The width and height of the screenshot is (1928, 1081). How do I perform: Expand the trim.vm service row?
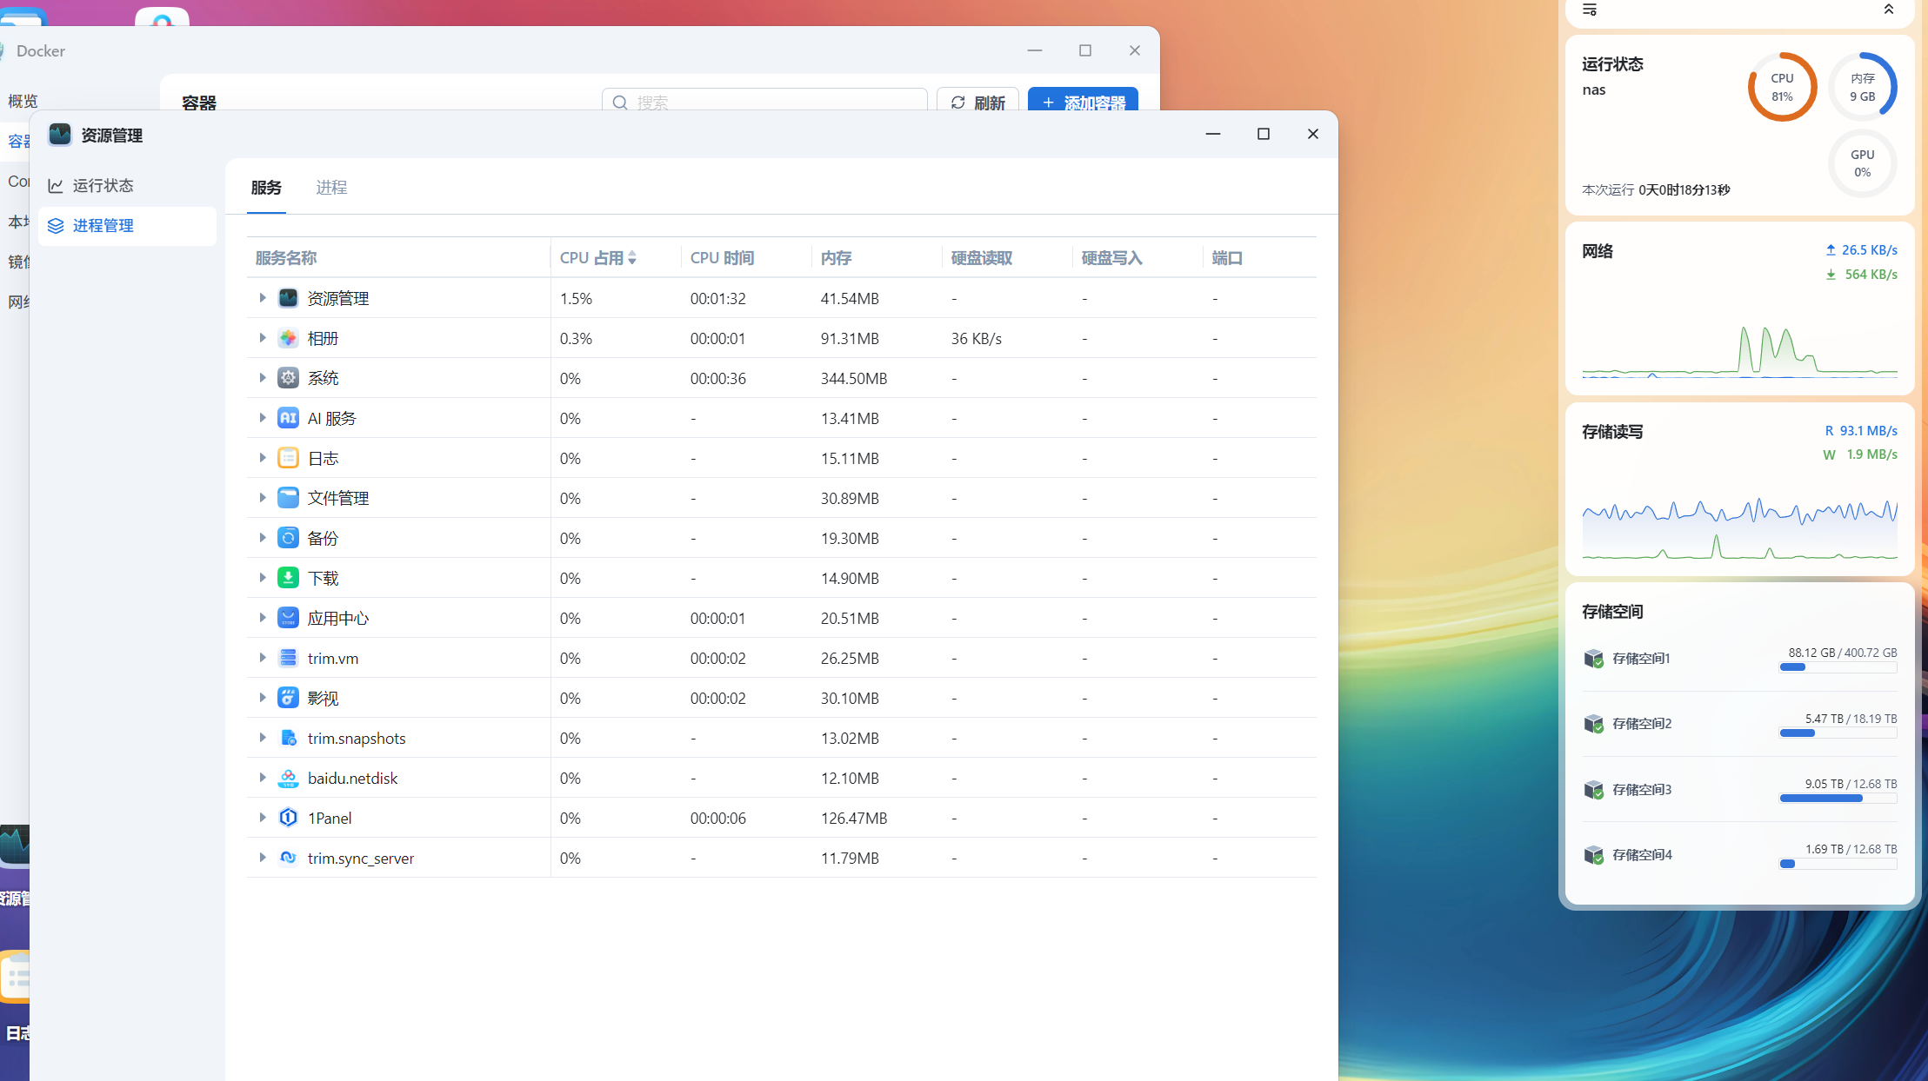point(262,658)
